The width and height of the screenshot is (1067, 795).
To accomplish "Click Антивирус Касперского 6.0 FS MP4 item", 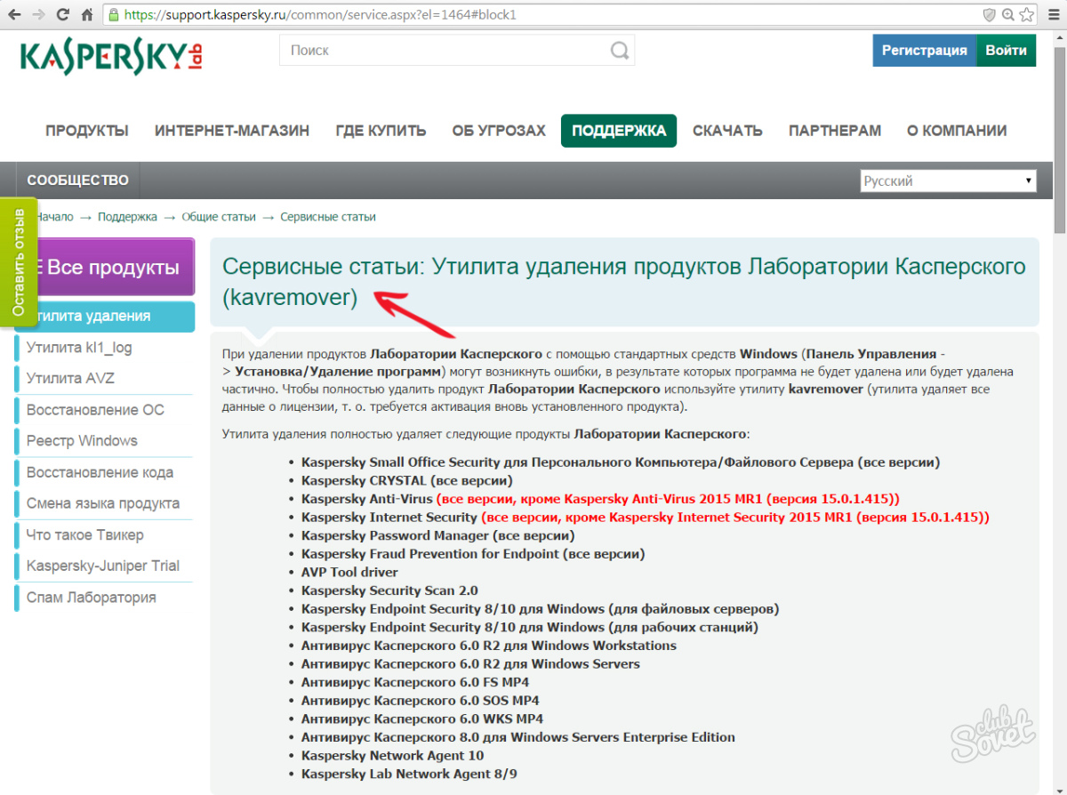I will (415, 682).
